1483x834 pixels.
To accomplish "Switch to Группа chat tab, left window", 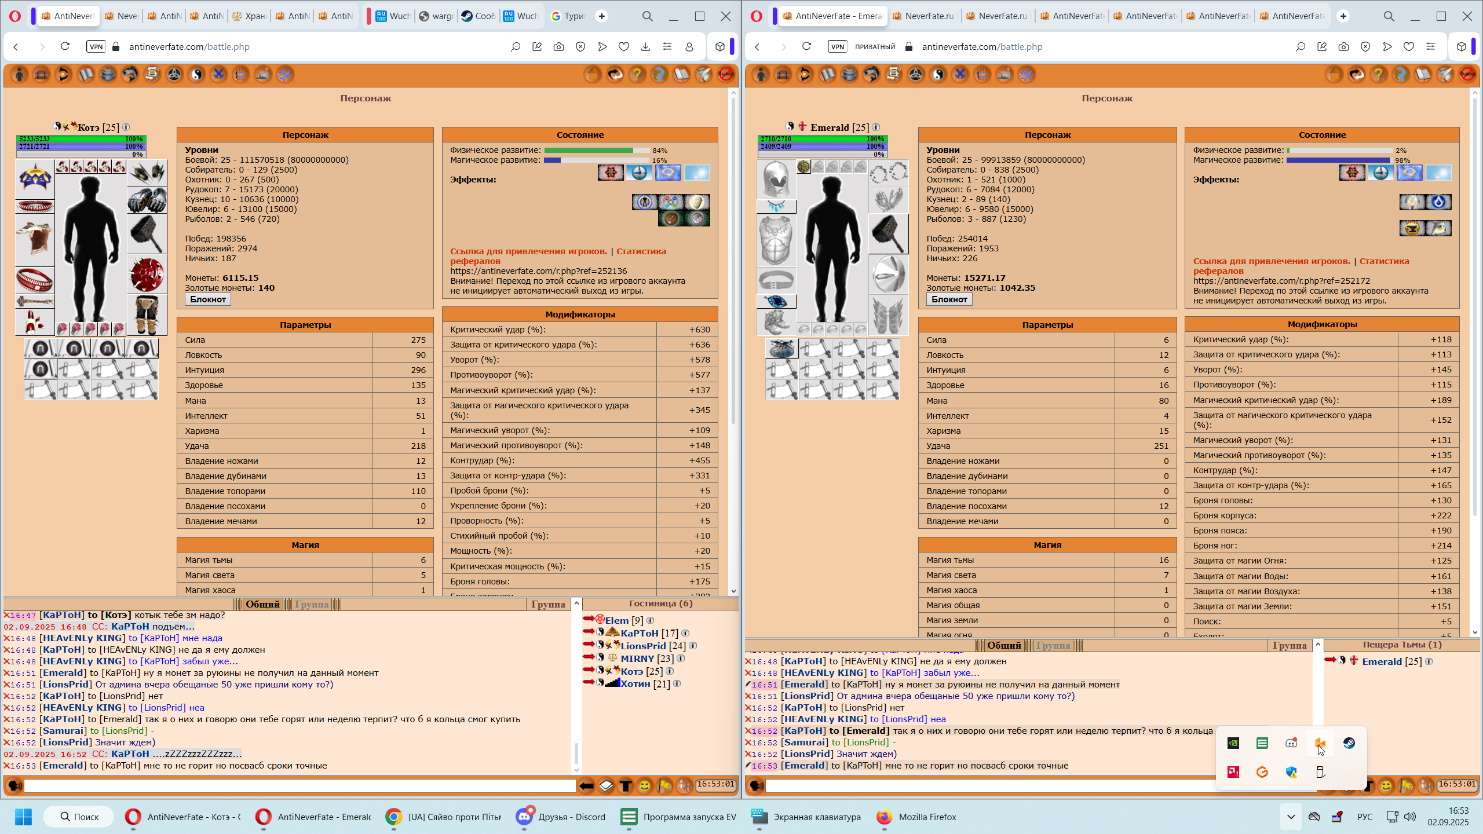I will click(312, 604).
